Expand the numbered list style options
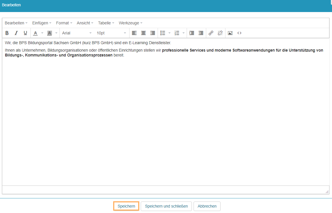This screenshot has width=332, height=213. [x=184, y=33]
